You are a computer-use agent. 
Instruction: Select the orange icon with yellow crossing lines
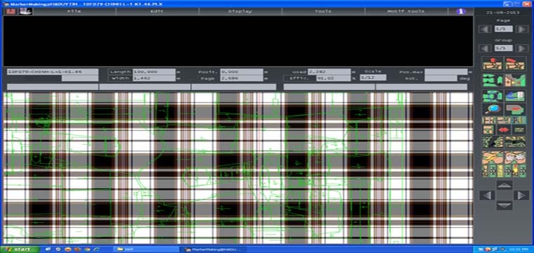click(x=493, y=157)
